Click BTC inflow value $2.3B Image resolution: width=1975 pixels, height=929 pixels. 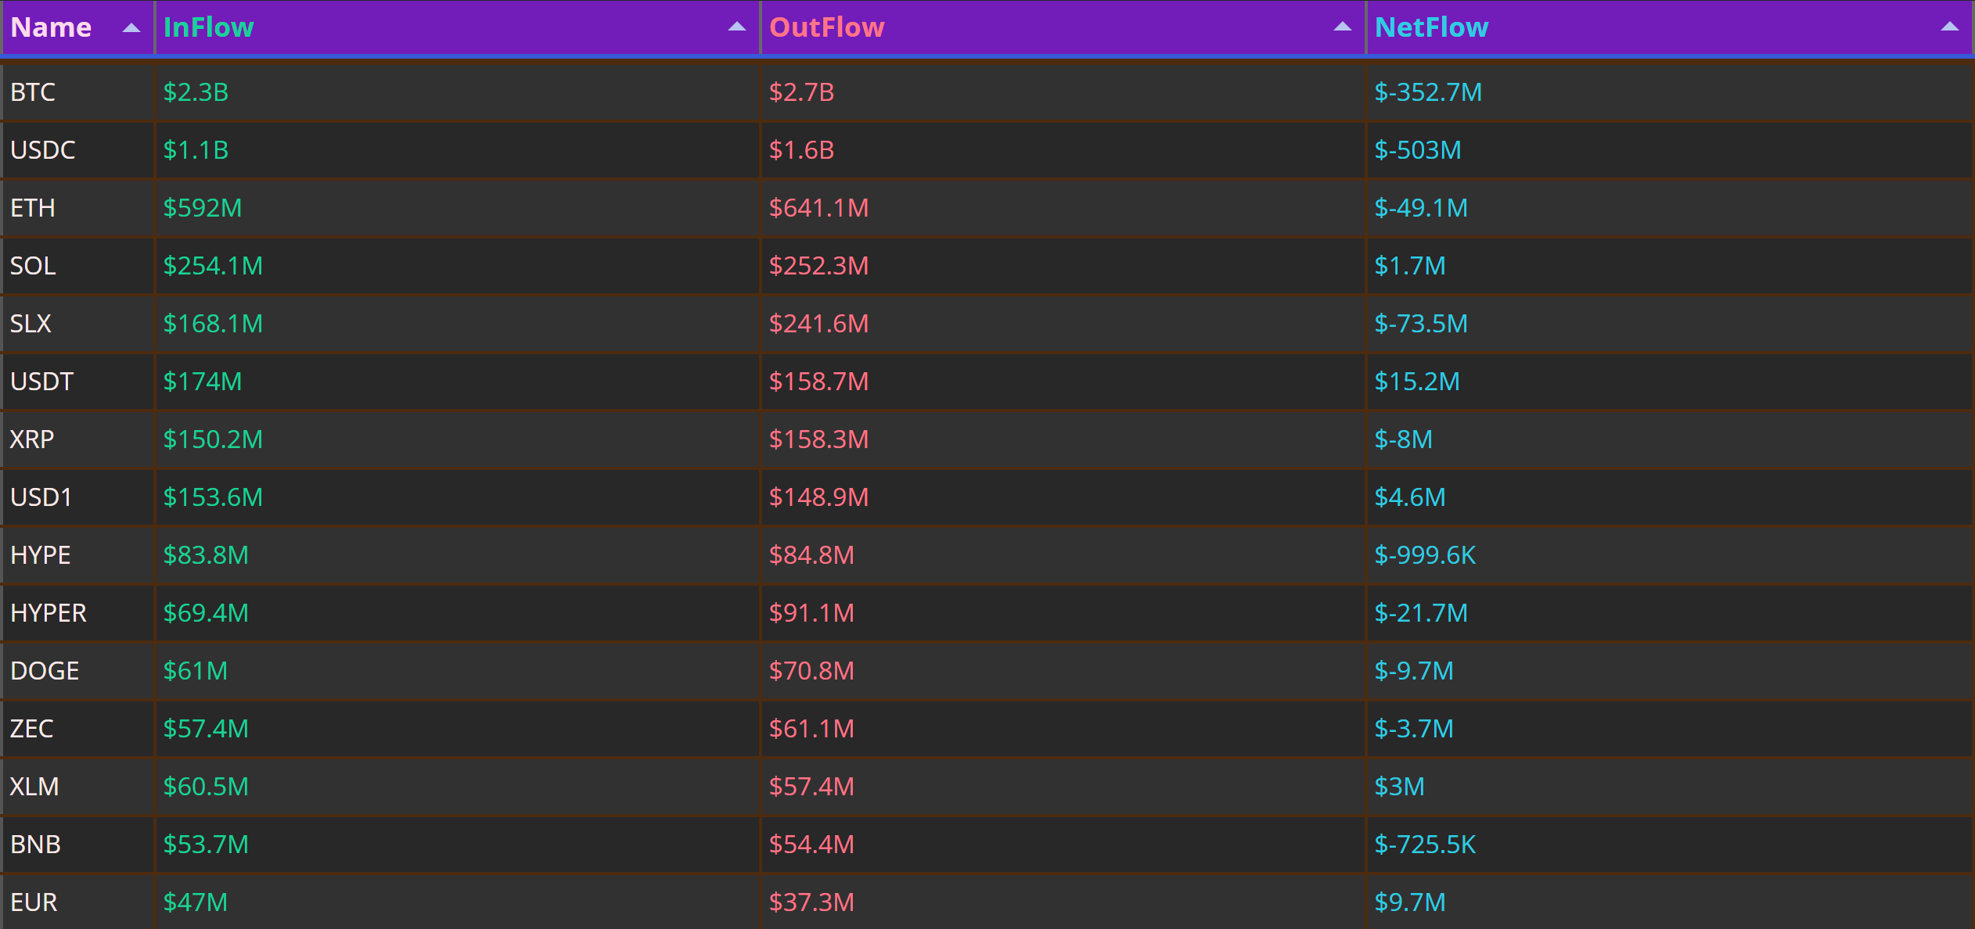pos(196,92)
